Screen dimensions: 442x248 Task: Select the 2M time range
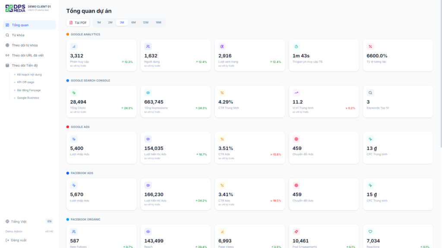click(110, 22)
